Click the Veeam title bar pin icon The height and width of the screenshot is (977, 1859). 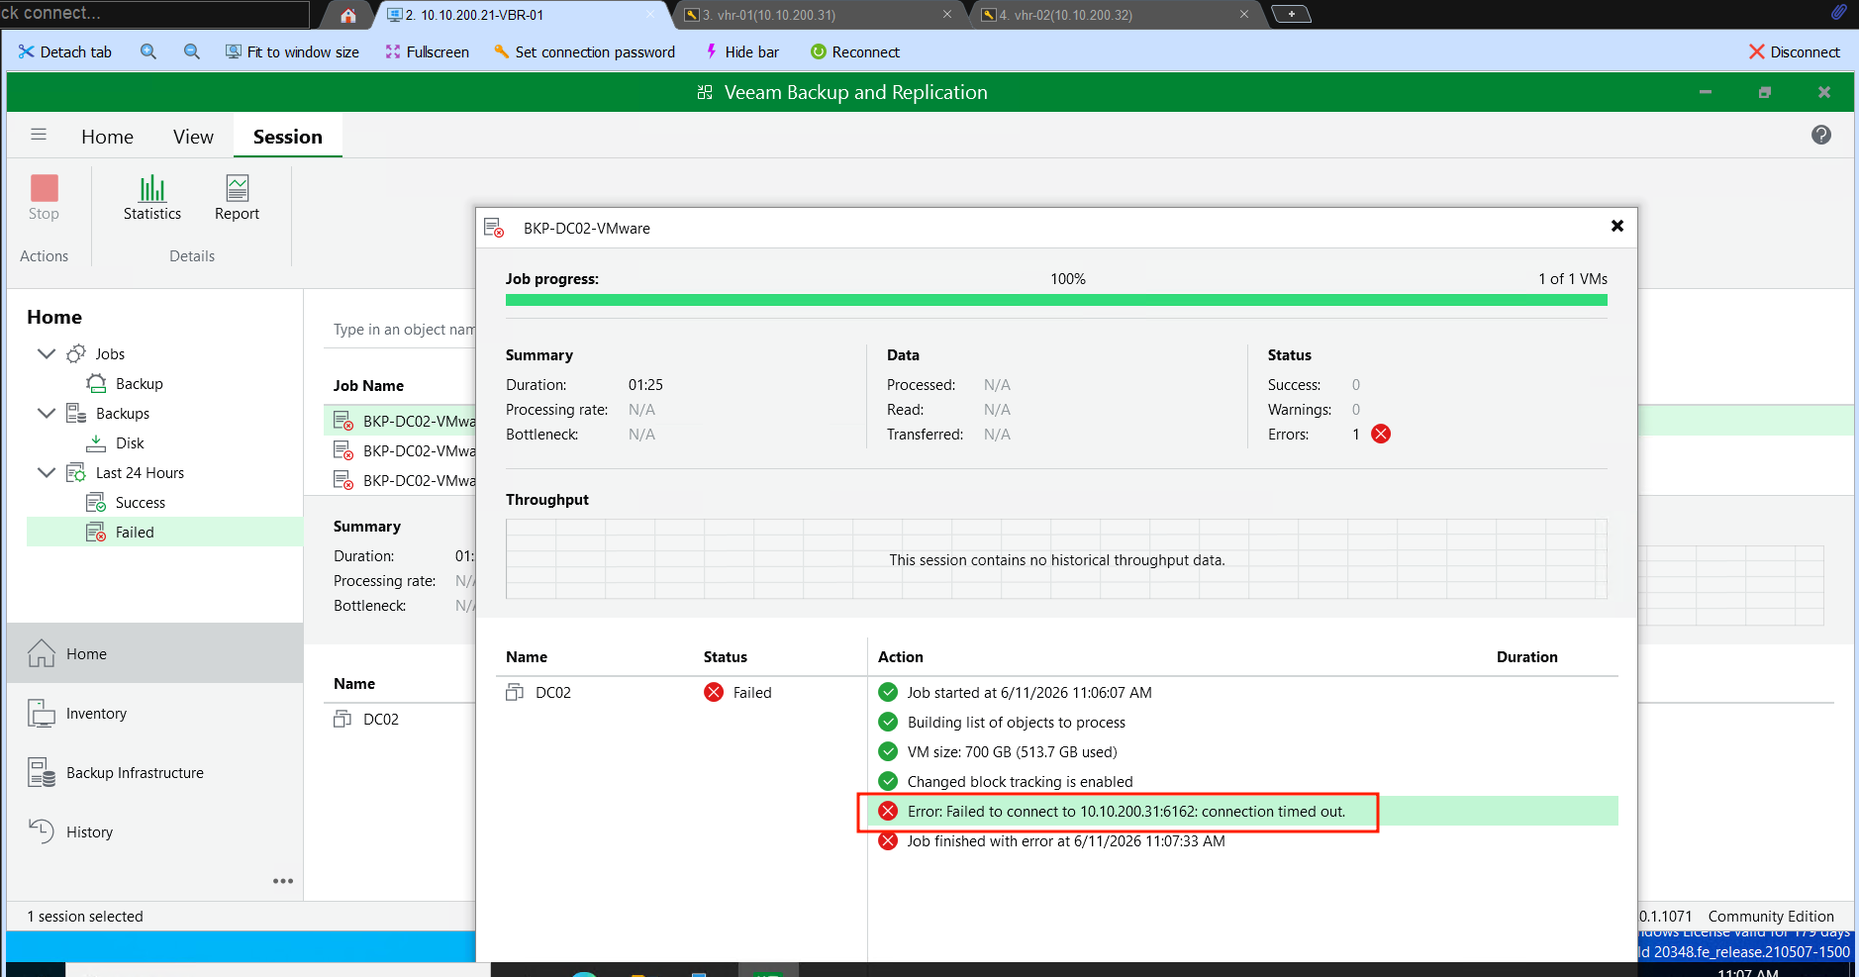point(705,92)
